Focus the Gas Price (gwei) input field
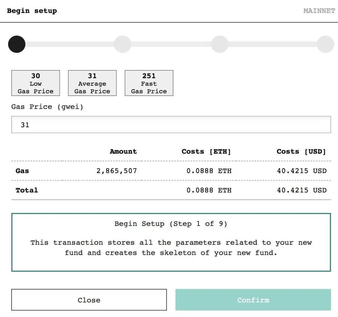 pos(171,125)
